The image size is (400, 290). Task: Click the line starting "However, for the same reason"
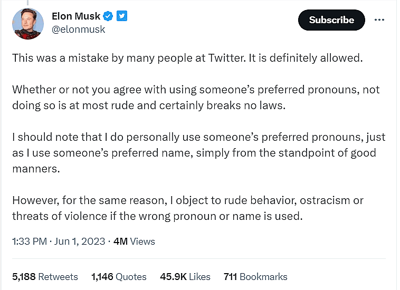tap(187, 201)
